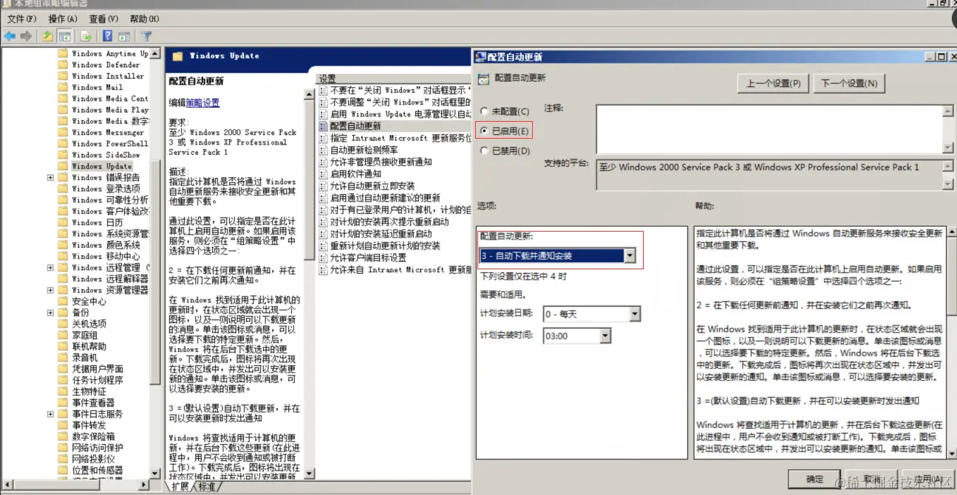
Task: Click policy icon beside 自动更新检测频率
Action: (323, 150)
